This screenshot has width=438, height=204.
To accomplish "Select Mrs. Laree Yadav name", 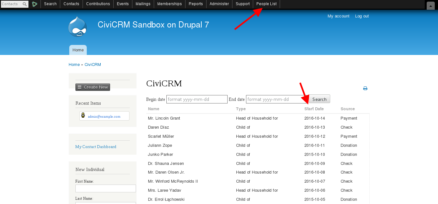I will (164, 190).
